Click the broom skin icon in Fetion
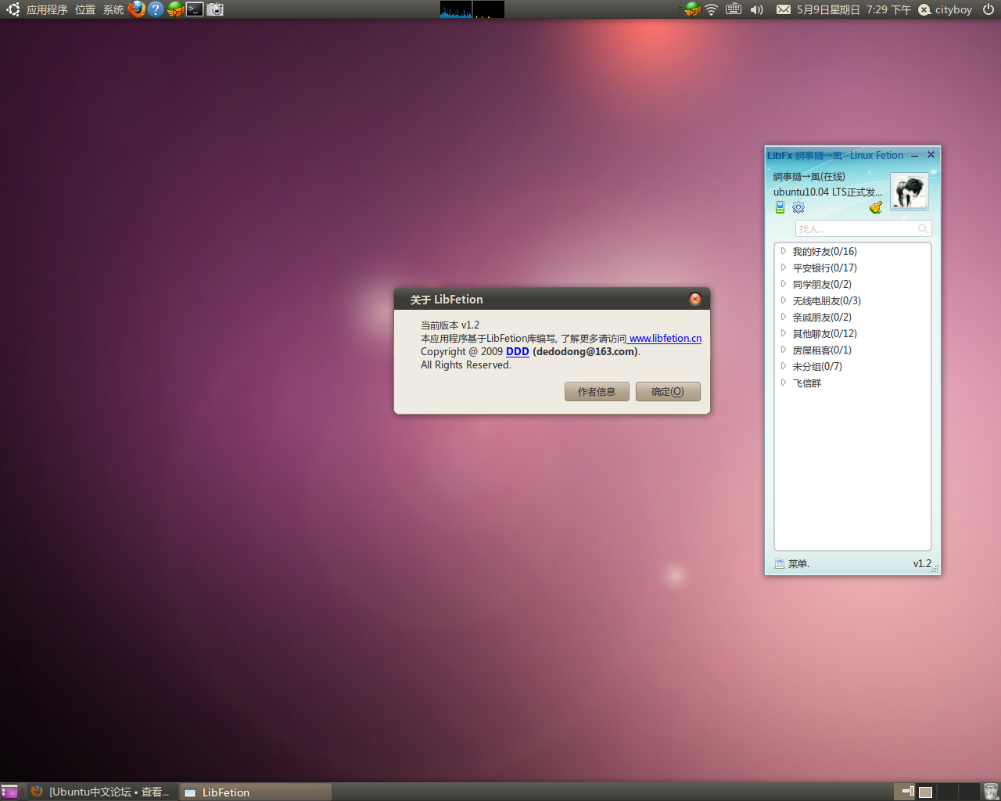 pos(876,207)
